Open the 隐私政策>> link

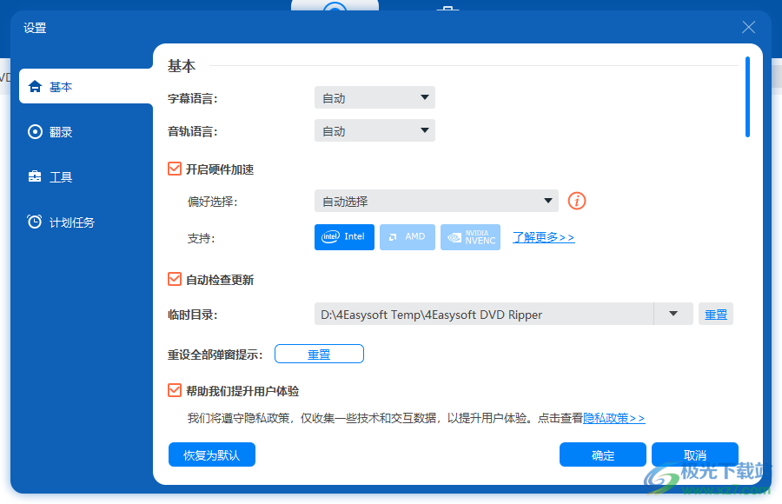tap(614, 418)
